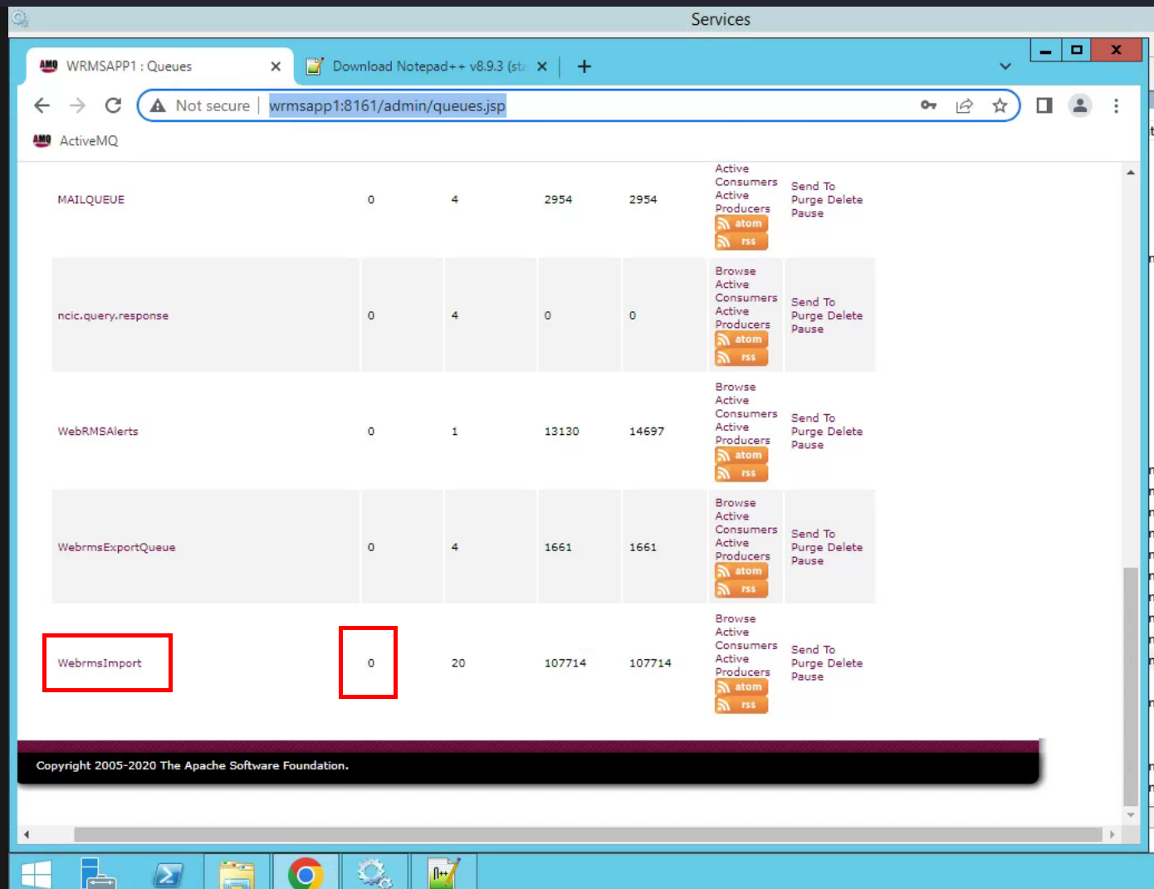This screenshot has height=889, width=1154.
Task: Open the atom feed for WebRMSAlerts
Action: (x=741, y=455)
